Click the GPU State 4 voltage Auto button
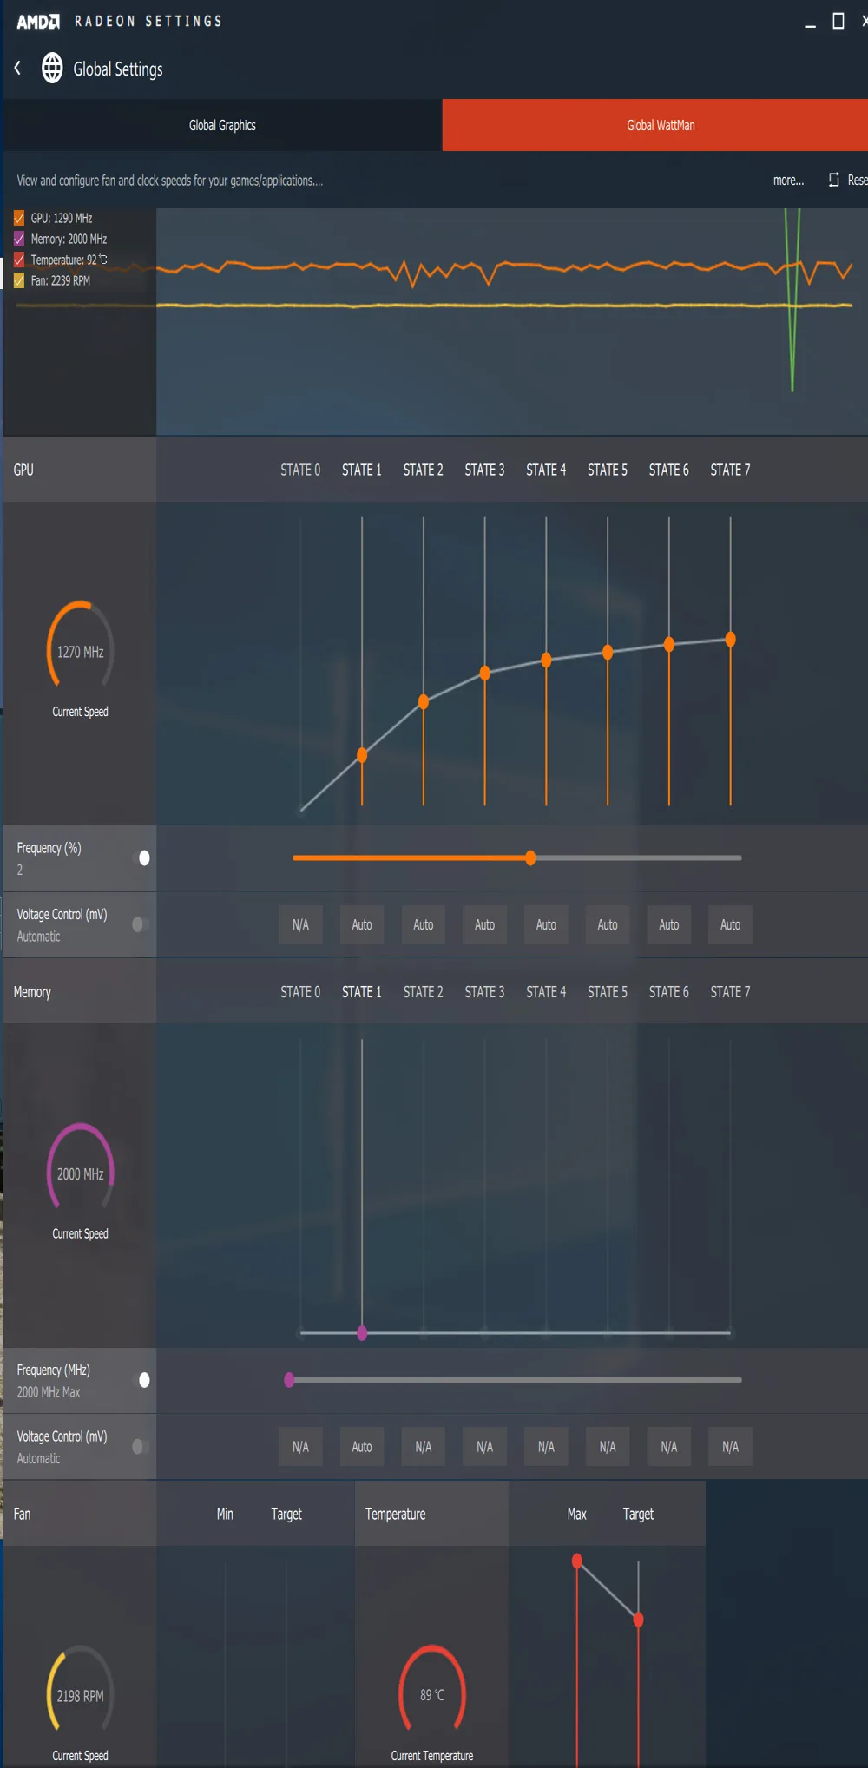Screen dimensions: 868x1768 point(546,924)
